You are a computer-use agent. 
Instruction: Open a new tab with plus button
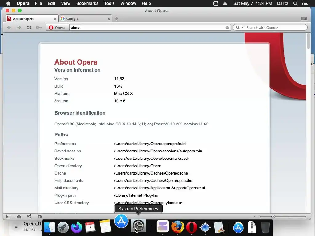[x=116, y=19]
